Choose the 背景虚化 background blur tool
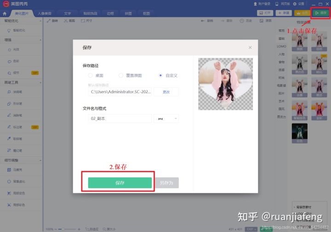 pos(16,181)
